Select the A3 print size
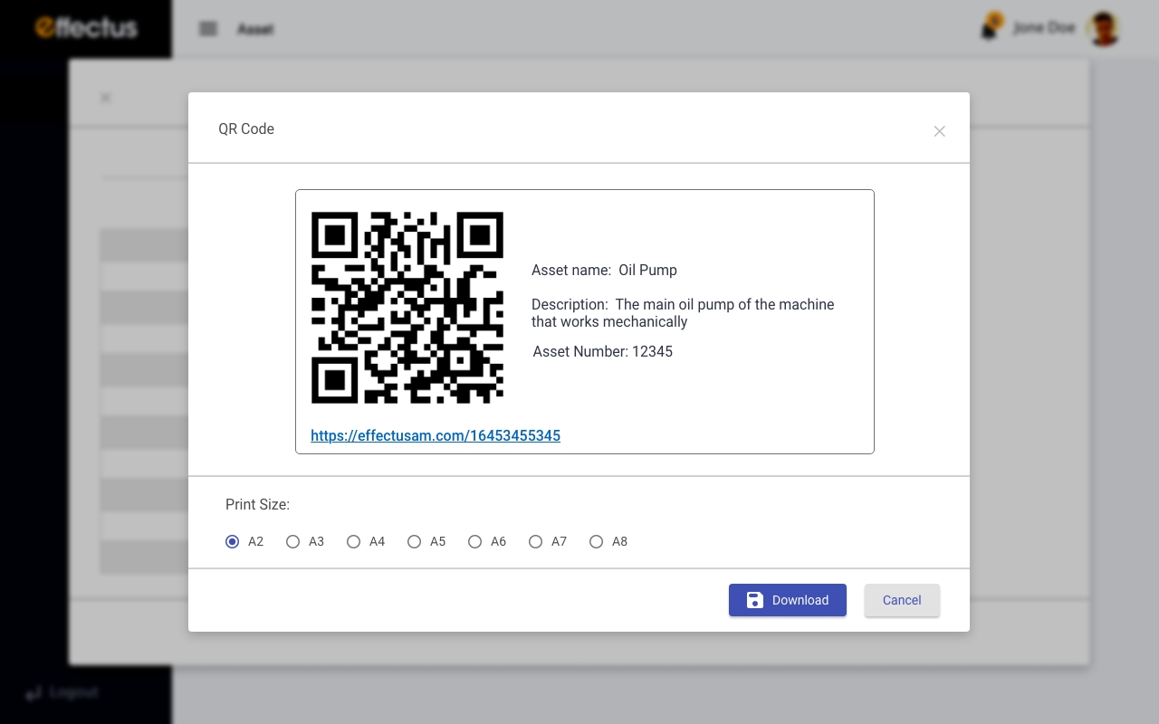 (x=292, y=541)
